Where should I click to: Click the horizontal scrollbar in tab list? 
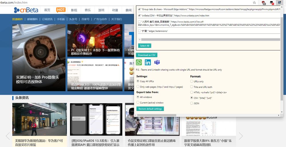coord(209,39)
